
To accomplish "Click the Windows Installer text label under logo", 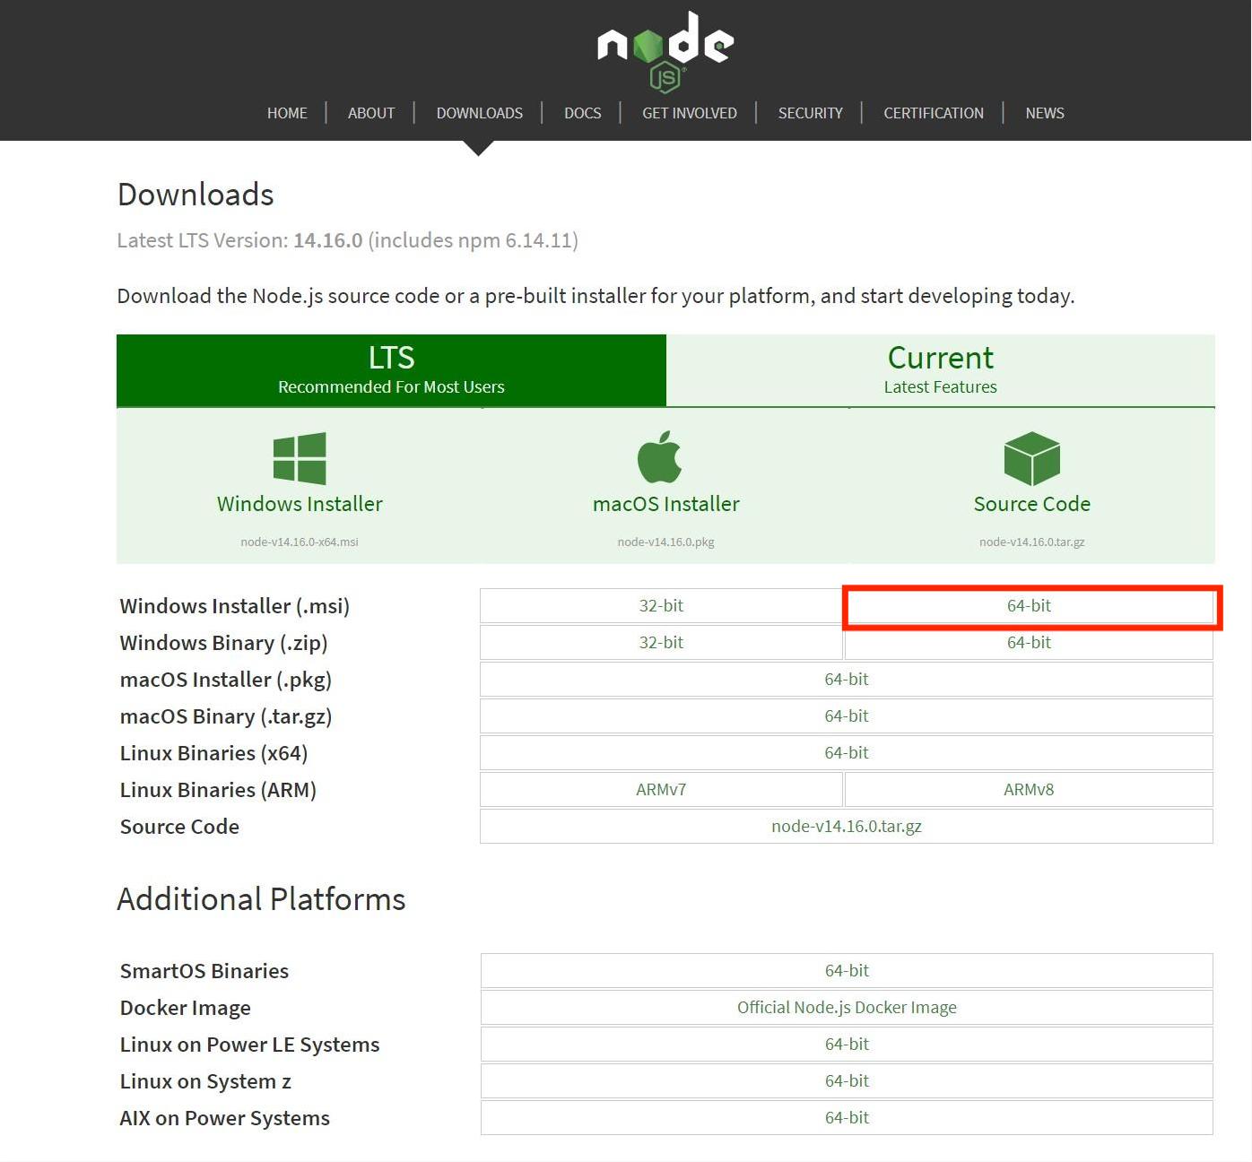I will point(300,504).
